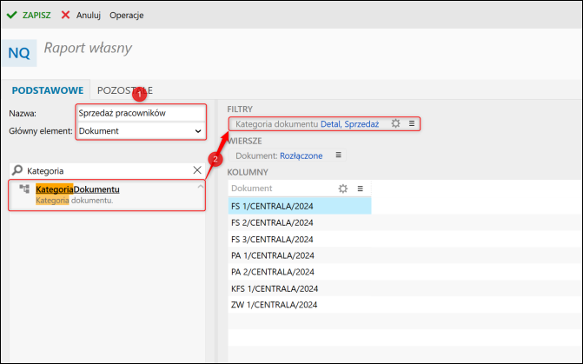This screenshot has height=364, width=583.
Task: Save the report with ZAPISZ
Action: [x=28, y=15]
